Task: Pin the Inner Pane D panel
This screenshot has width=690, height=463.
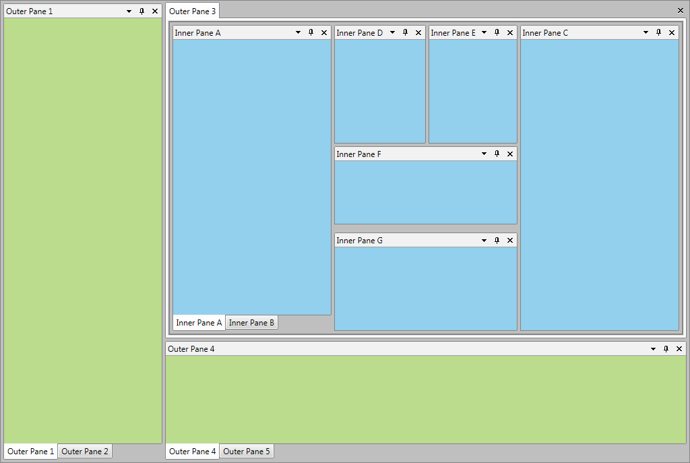Action: (405, 32)
